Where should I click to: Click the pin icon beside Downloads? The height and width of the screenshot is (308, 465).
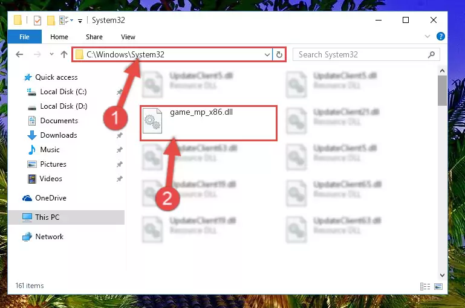(120, 135)
